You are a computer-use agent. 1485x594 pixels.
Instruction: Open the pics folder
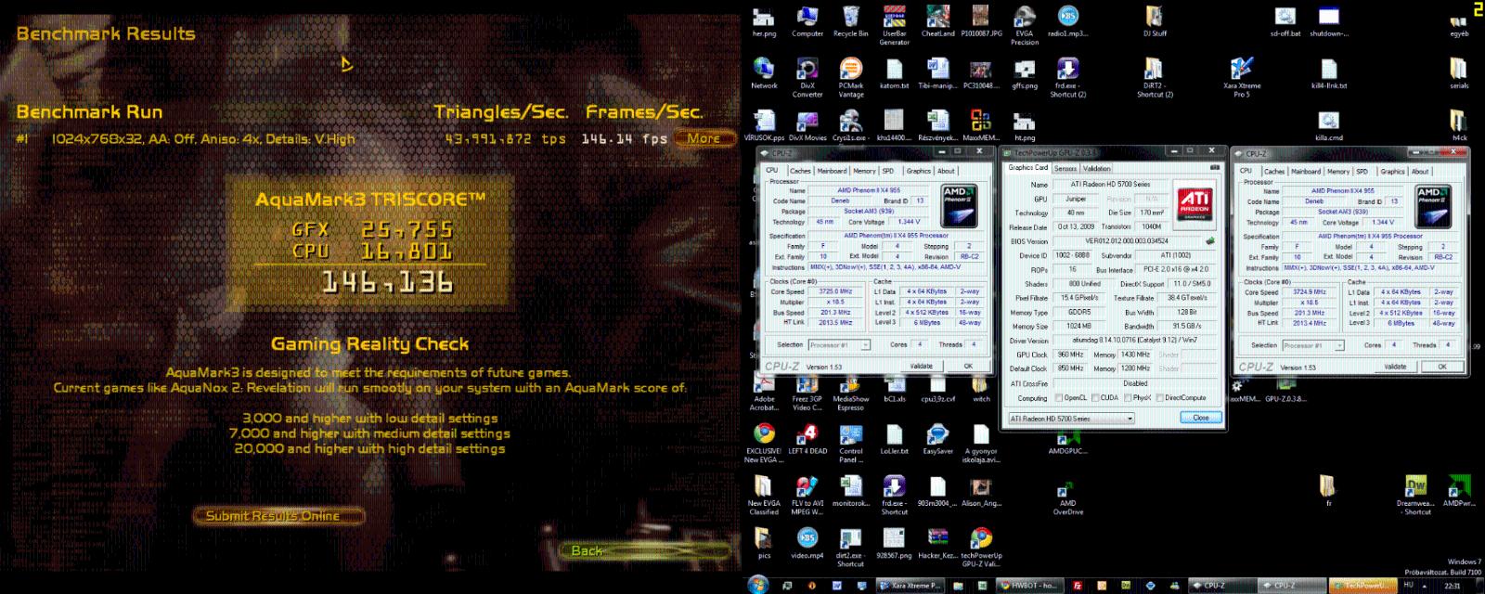[x=763, y=543]
